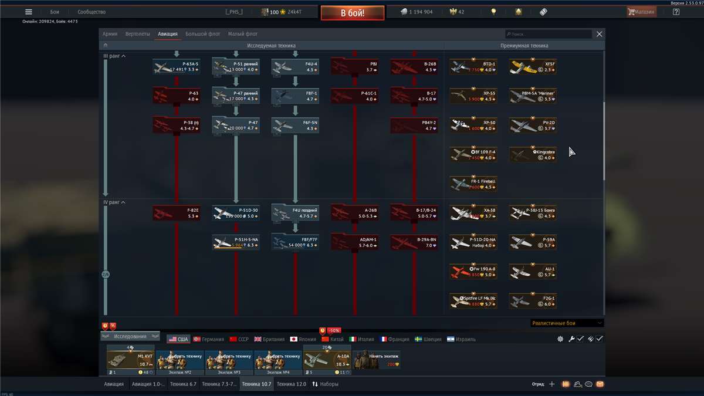Open the contacts list icon near Отряд
The width and height of the screenshot is (704, 396).
577,384
